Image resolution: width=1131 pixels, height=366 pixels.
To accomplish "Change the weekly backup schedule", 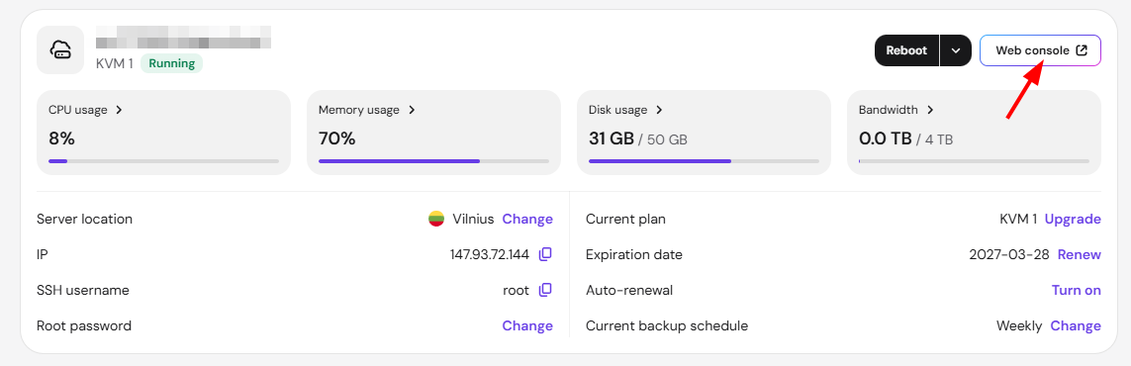I will (x=1076, y=325).
